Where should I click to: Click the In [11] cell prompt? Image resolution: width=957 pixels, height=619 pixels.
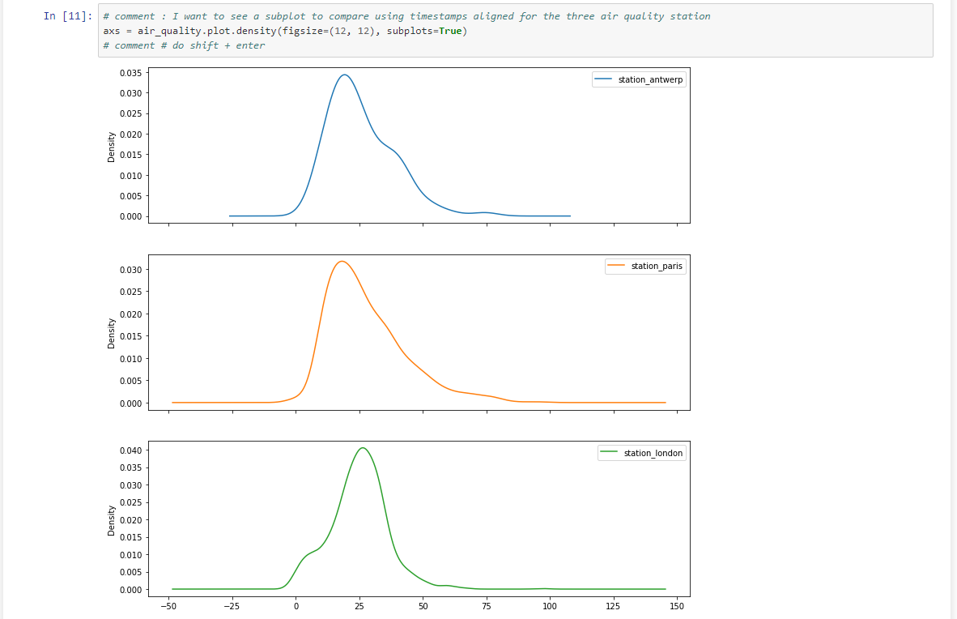[68, 16]
